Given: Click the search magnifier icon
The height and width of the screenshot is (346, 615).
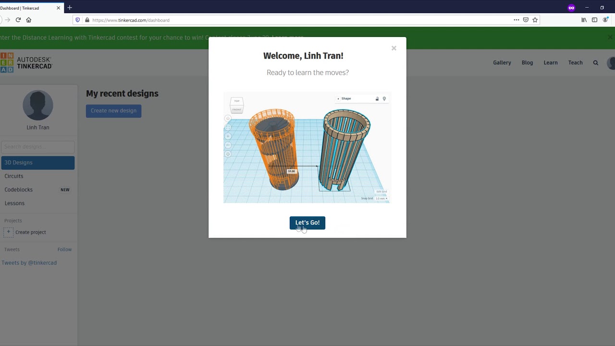Looking at the screenshot, I should coord(596,62).
